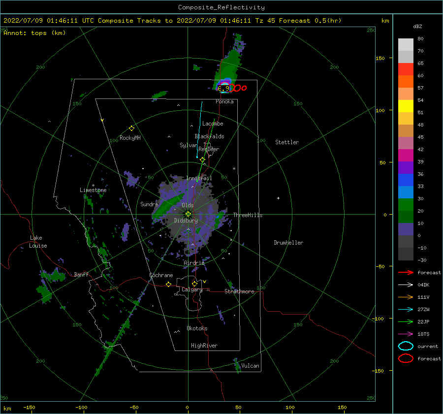This screenshot has width=443, height=414.
Task: Click the green 22JP track line near Blackfalds
Action: pyautogui.click(x=206, y=150)
